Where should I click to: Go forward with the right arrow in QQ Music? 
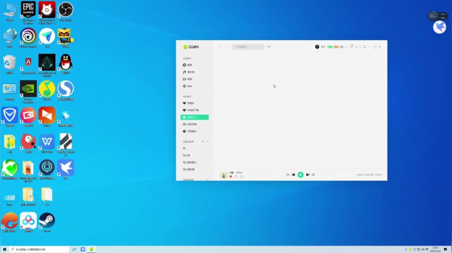coord(227,47)
